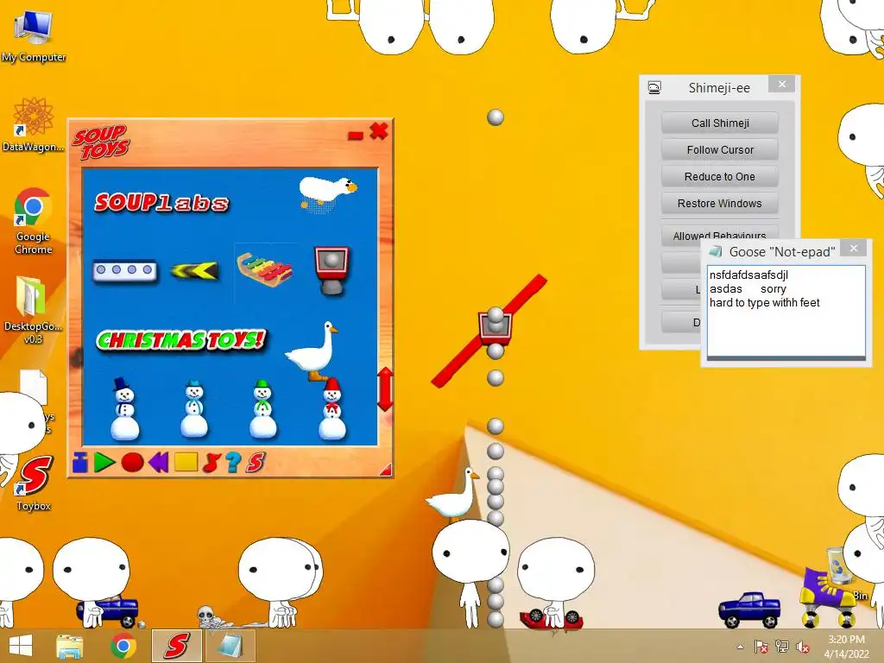Minimize Soup Toys with the red dash
Screen dimensions: 884x663
coord(356,136)
